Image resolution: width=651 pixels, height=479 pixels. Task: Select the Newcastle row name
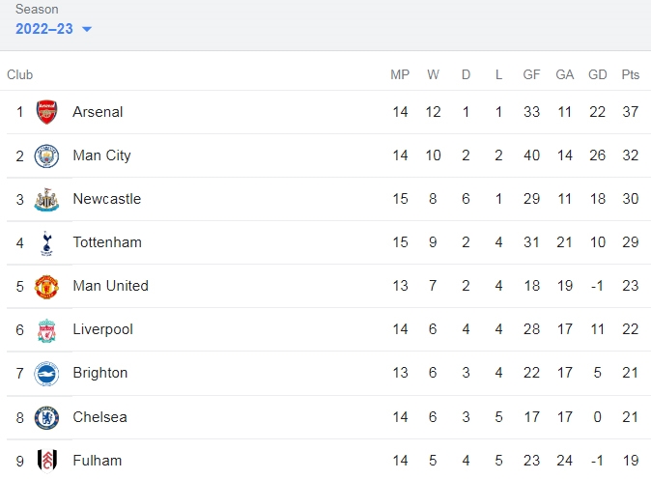pos(106,199)
